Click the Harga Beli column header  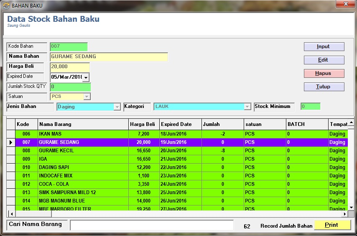[144, 124]
